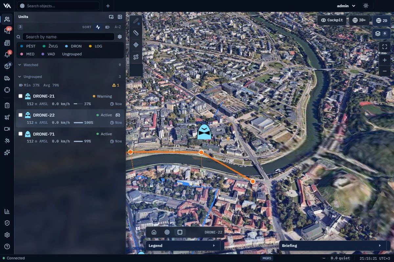This screenshot has height=262, width=394.
Task: Toggle the DRON group filter
Action: [74, 46]
